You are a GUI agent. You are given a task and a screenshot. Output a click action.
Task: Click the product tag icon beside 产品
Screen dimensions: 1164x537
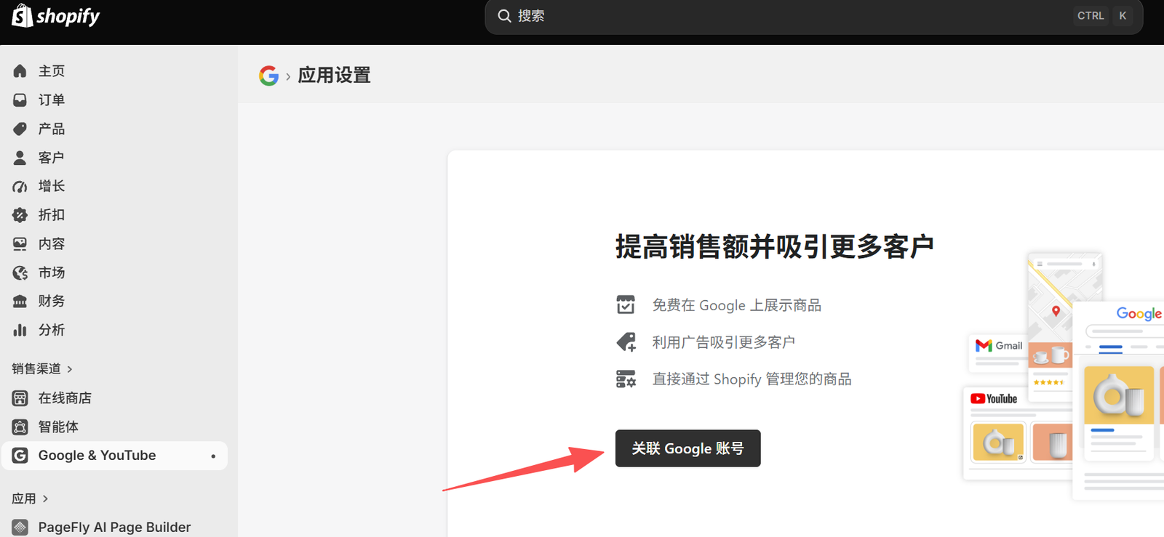pos(20,129)
